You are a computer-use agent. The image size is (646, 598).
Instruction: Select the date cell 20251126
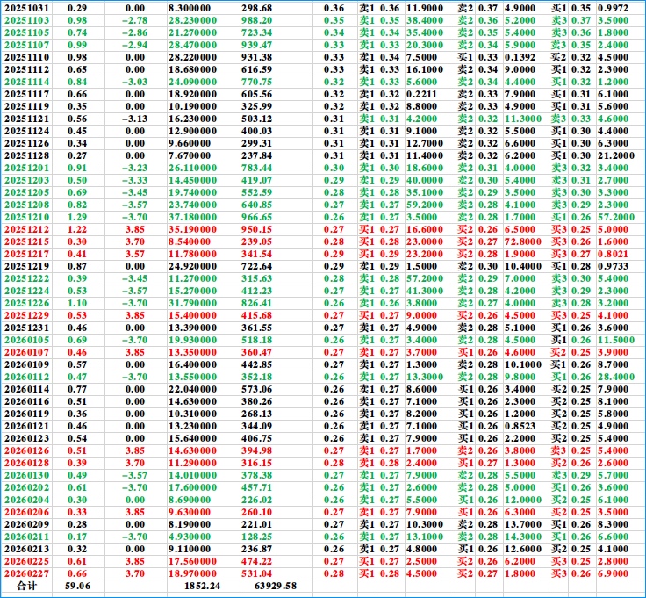(x=26, y=143)
